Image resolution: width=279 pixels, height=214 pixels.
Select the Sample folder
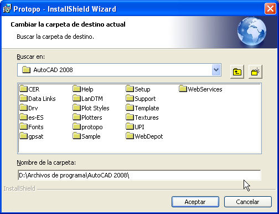pos(87,136)
